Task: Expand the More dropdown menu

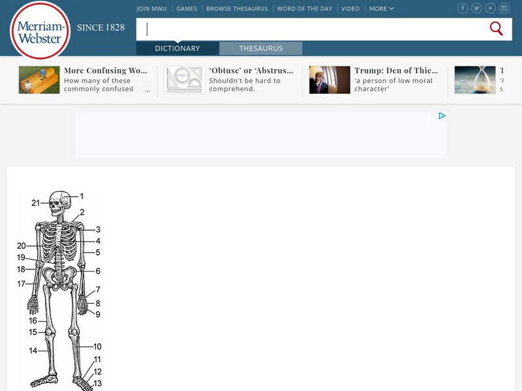Action: (x=381, y=8)
